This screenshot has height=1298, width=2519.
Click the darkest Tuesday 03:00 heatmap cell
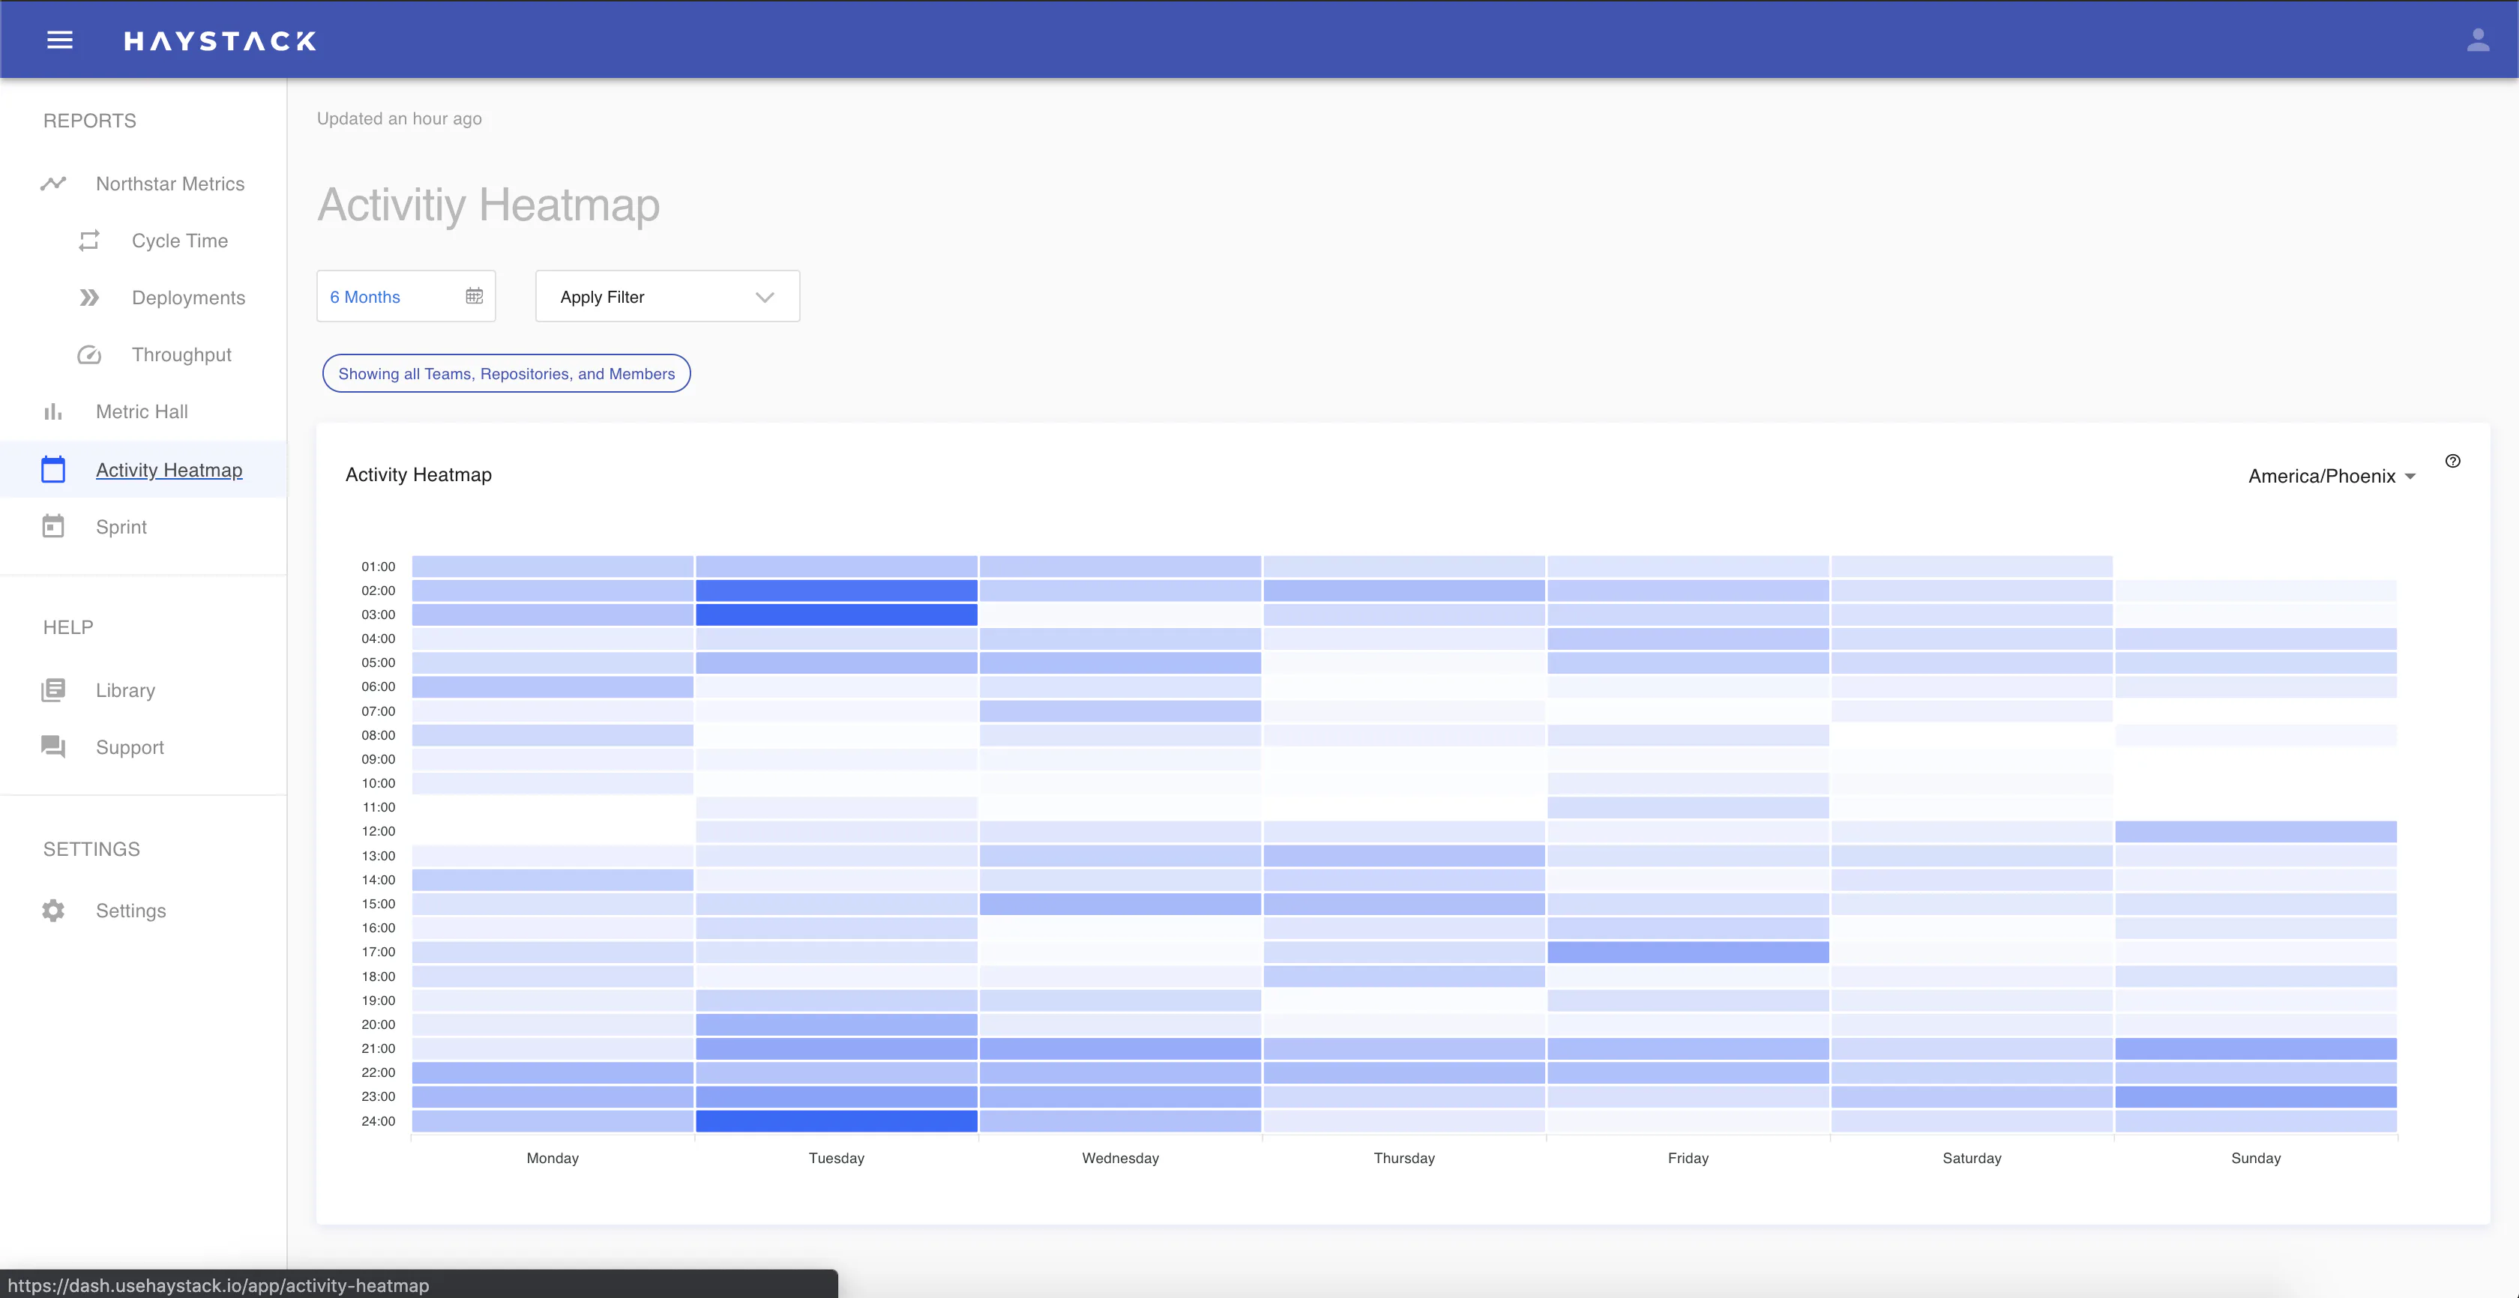pyautogui.click(x=836, y=615)
